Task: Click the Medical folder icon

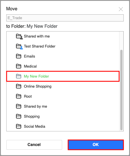Action: 19,66
